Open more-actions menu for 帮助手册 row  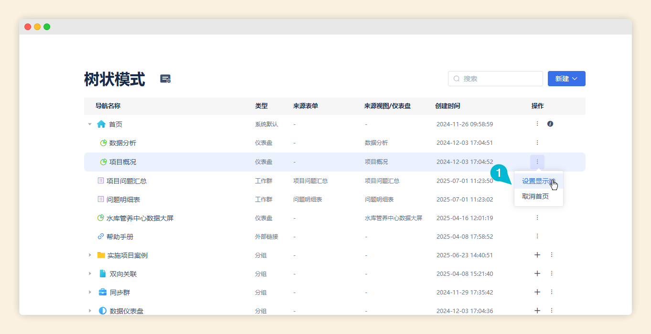537,236
